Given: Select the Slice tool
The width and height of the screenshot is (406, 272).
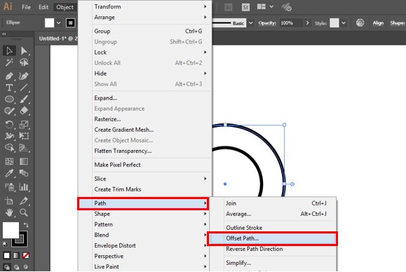Looking at the screenshot, I should [24, 200].
